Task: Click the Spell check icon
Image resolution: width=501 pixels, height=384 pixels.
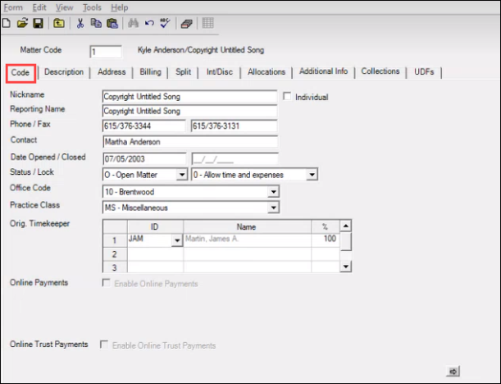Action: (x=163, y=23)
